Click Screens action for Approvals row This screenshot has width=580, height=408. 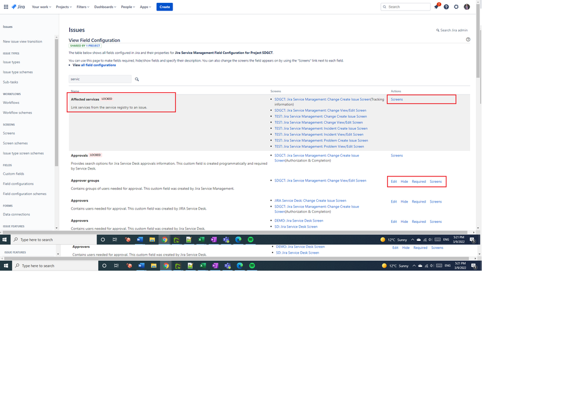[396, 156]
